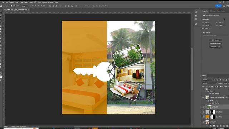Select the gray Color Fill swatch thumbnail
This screenshot has height=129, width=229.
208,112
